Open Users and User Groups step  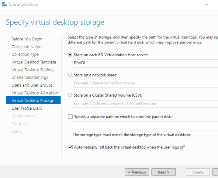tap(32, 85)
